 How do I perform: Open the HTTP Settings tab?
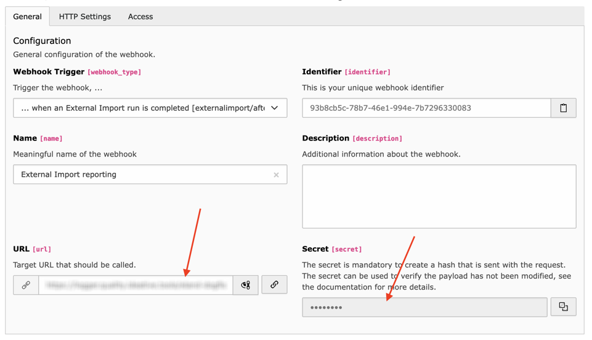click(x=85, y=17)
